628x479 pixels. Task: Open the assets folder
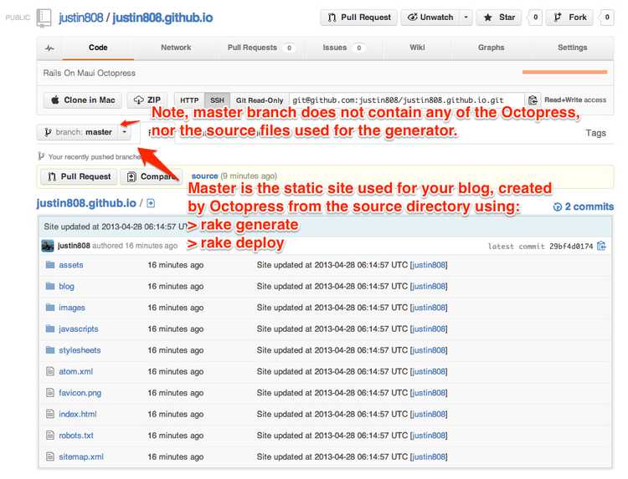coord(71,265)
